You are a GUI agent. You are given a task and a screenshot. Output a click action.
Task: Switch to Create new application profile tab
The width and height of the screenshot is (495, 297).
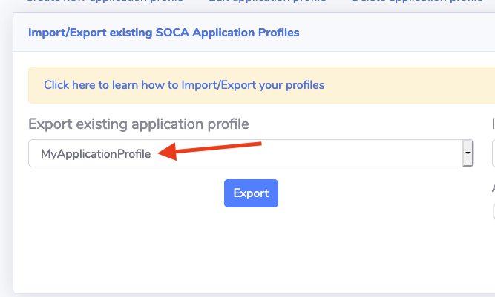pos(104,2)
